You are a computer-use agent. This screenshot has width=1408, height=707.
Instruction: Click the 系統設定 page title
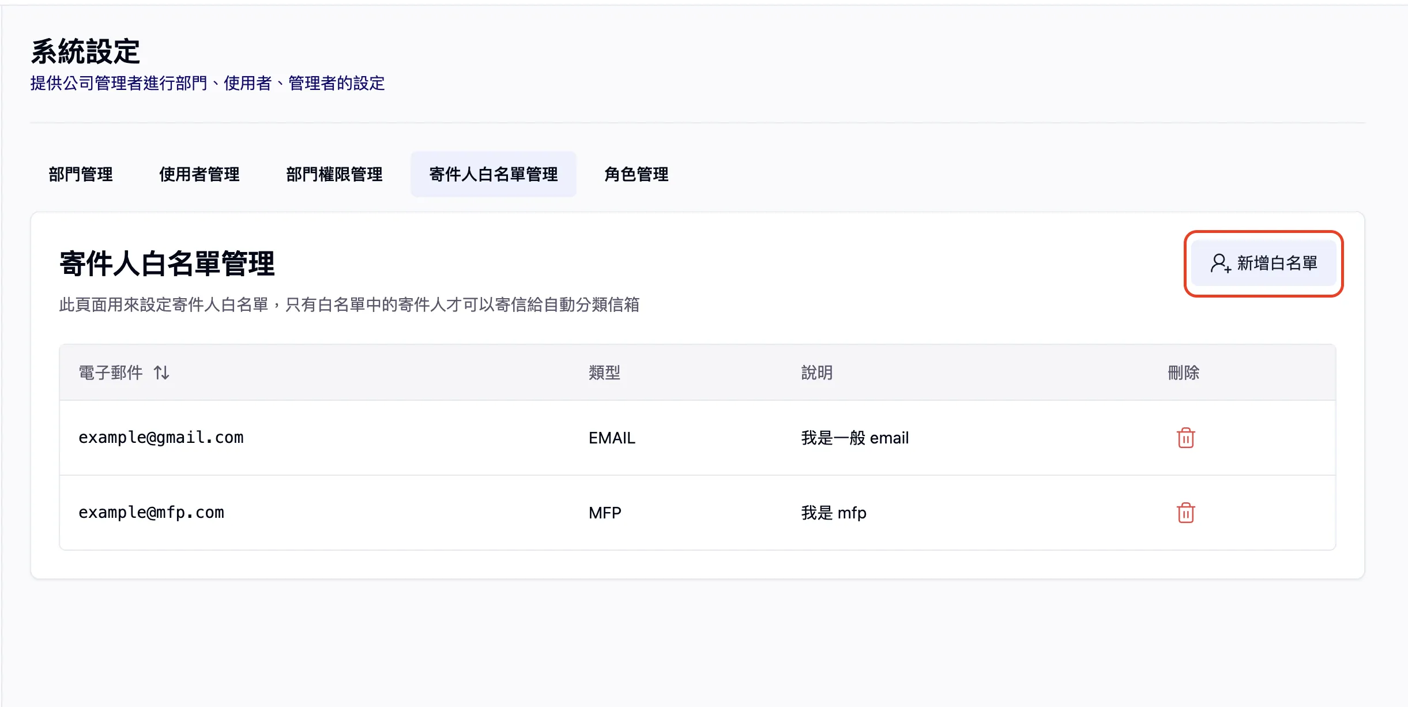click(85, 51)
